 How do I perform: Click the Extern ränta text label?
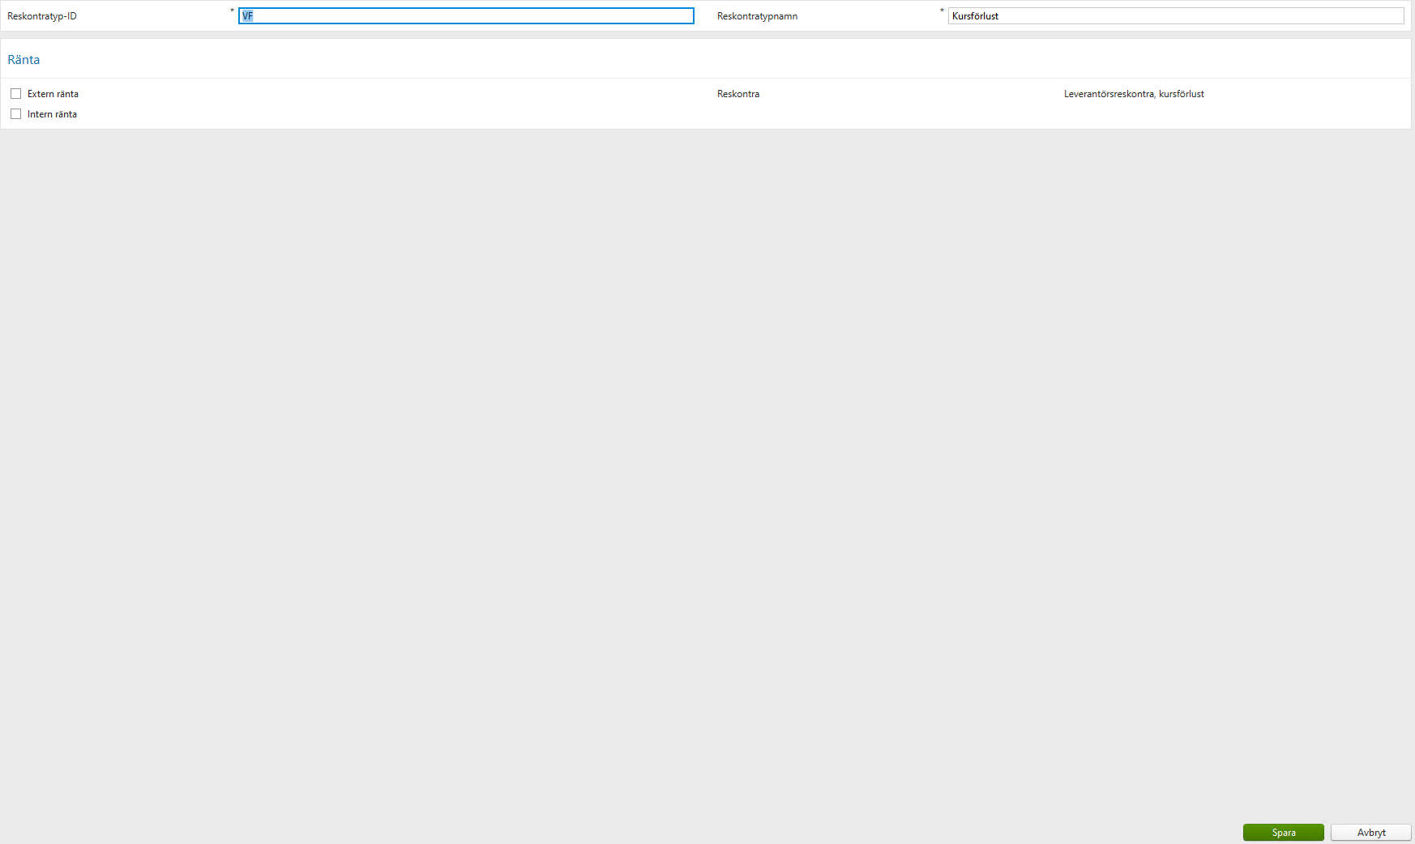[52, 93]
